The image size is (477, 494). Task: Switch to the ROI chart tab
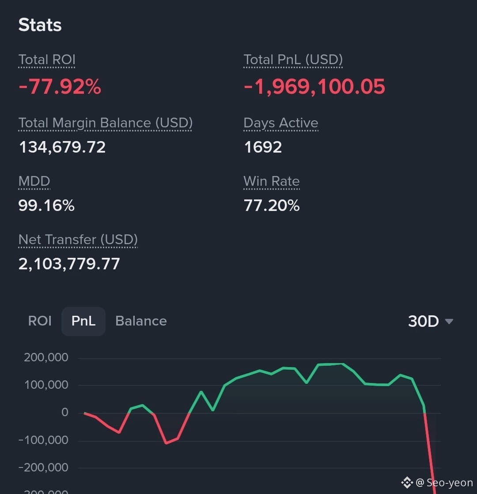(40, 321)
